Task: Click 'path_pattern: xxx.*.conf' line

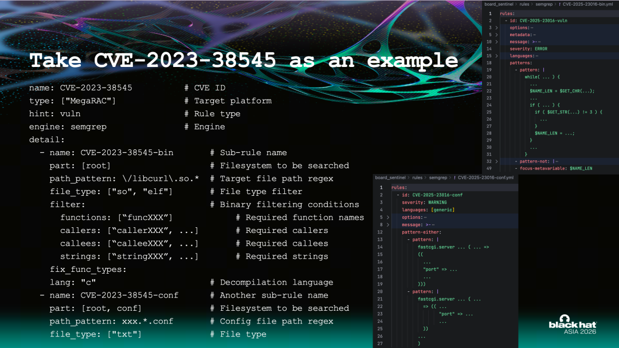Action: pyautogui.click(x=111, y=322)
